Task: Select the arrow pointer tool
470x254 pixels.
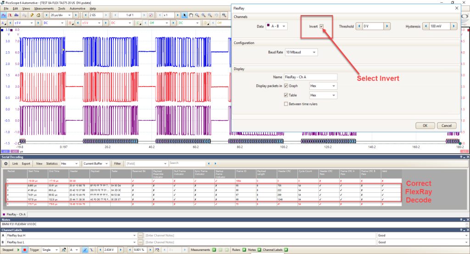Action: pos(185,15)
